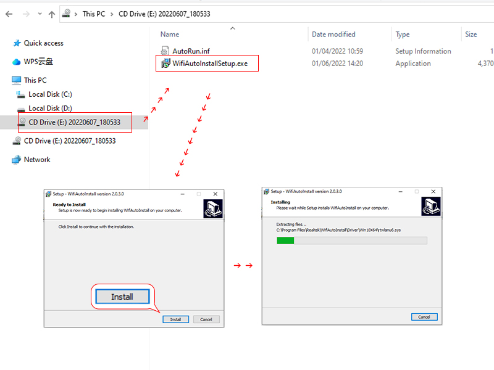
Task: Navigate up one folder level
Action: coord(51,14)
